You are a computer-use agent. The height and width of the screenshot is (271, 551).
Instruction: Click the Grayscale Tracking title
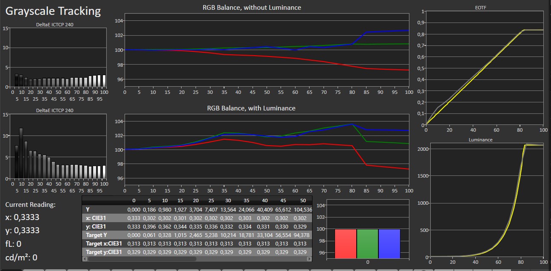coord(54,11)
